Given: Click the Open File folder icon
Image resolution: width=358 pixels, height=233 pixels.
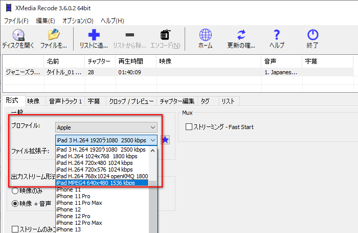Looking at the screenshot, I should click(x=54, y=35).
